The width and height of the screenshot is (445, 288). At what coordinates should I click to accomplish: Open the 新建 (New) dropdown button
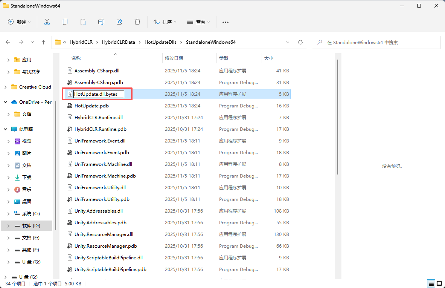(19, 22)
